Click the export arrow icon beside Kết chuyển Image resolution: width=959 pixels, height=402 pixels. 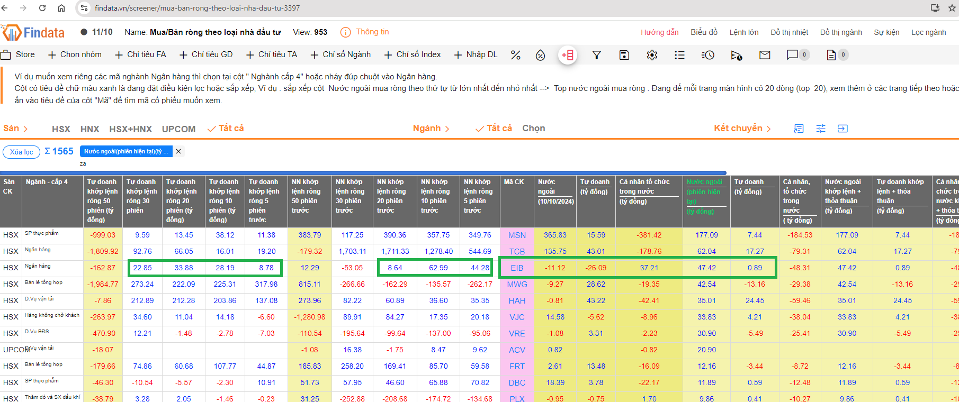tap(843, 129)
